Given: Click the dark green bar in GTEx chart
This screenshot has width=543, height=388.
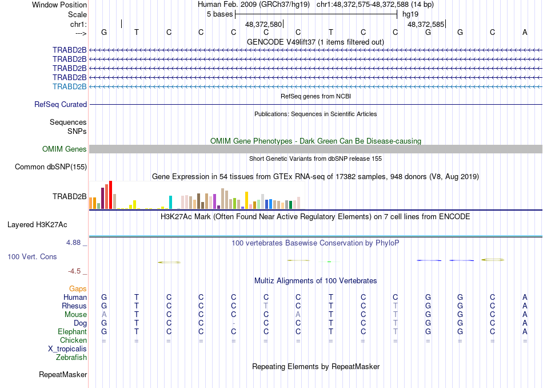Looking at the screenshot, I should 290,205.
